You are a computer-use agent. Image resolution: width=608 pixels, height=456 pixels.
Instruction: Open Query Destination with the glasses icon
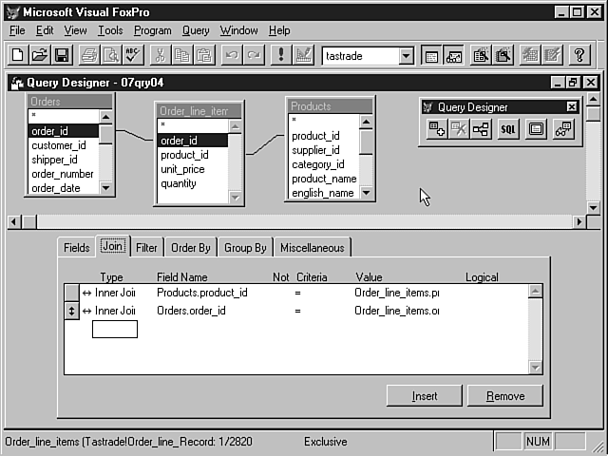click(x=563, y=129)
